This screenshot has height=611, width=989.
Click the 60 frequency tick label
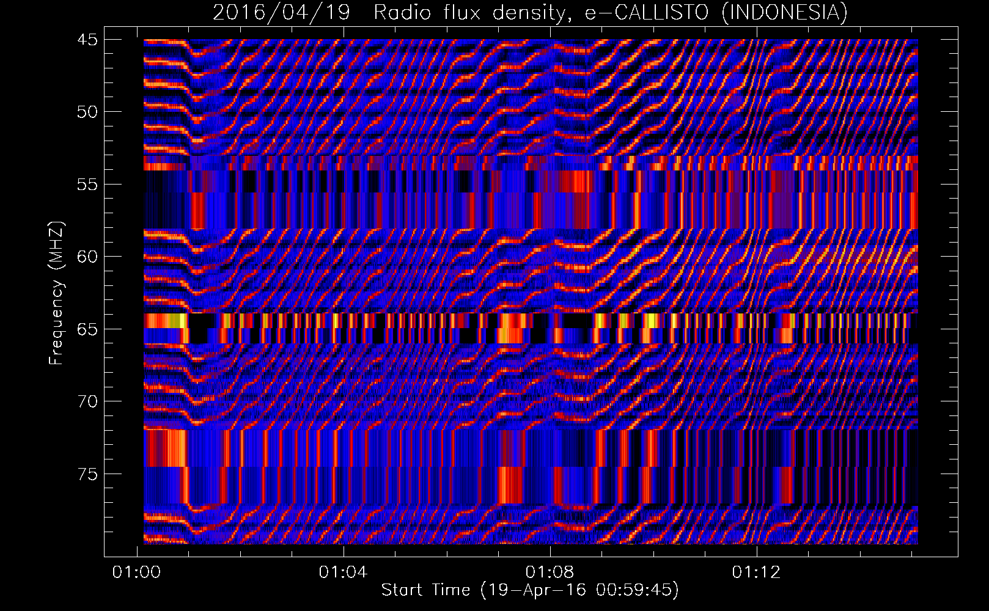pyautogui.click(x=87, y=257)
